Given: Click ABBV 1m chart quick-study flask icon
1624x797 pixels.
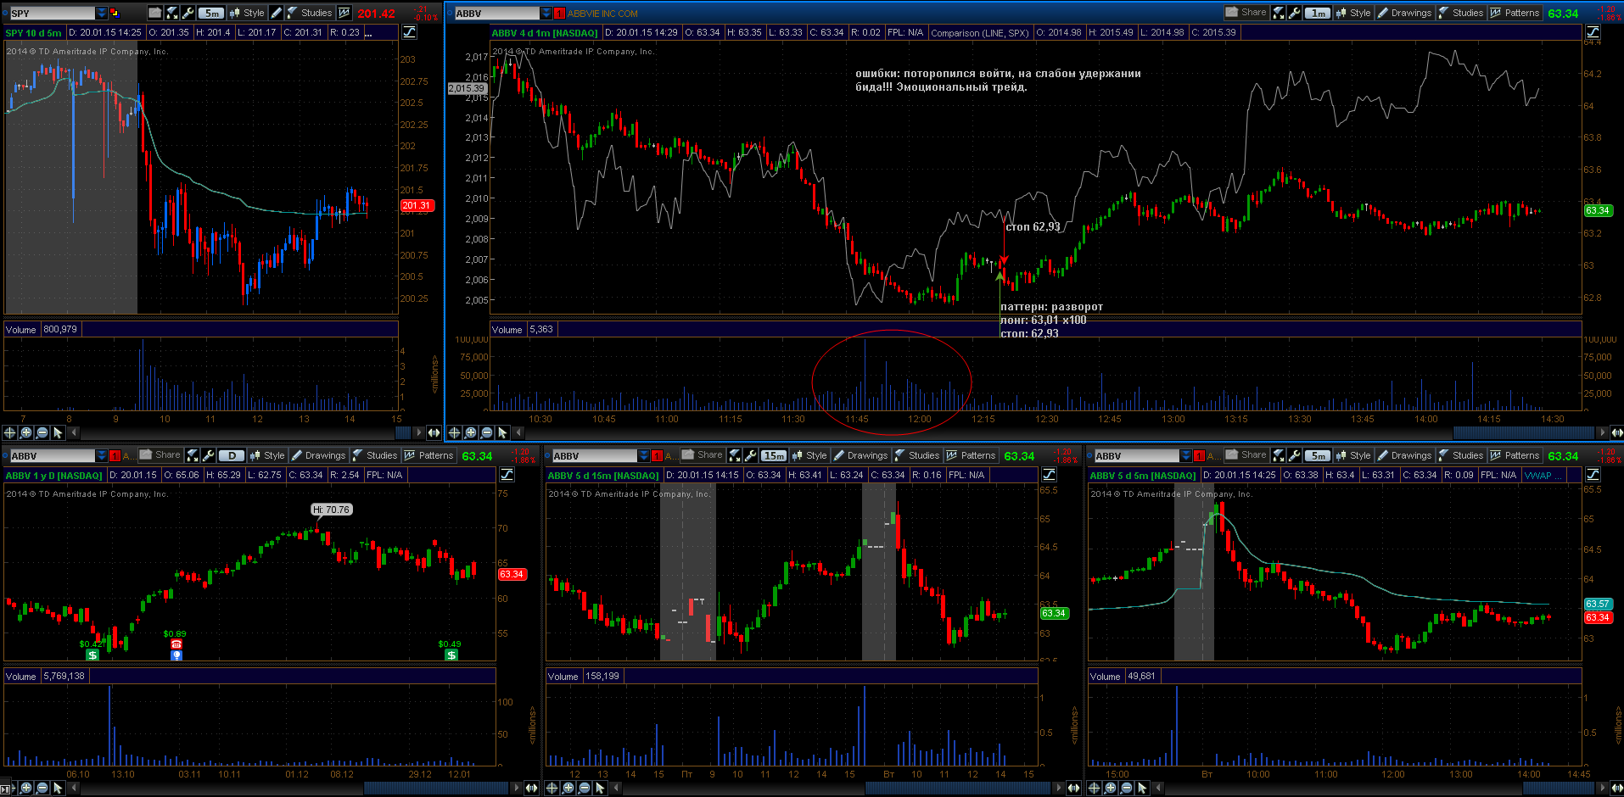Looking at the screenshot, I should coord(1279,13).
